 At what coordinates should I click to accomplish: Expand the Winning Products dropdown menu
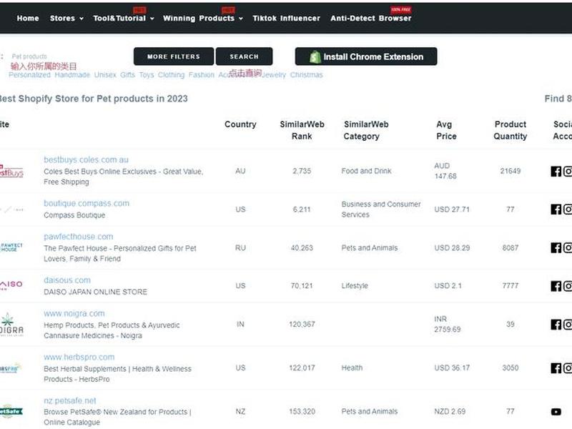(x=203, y=19)
